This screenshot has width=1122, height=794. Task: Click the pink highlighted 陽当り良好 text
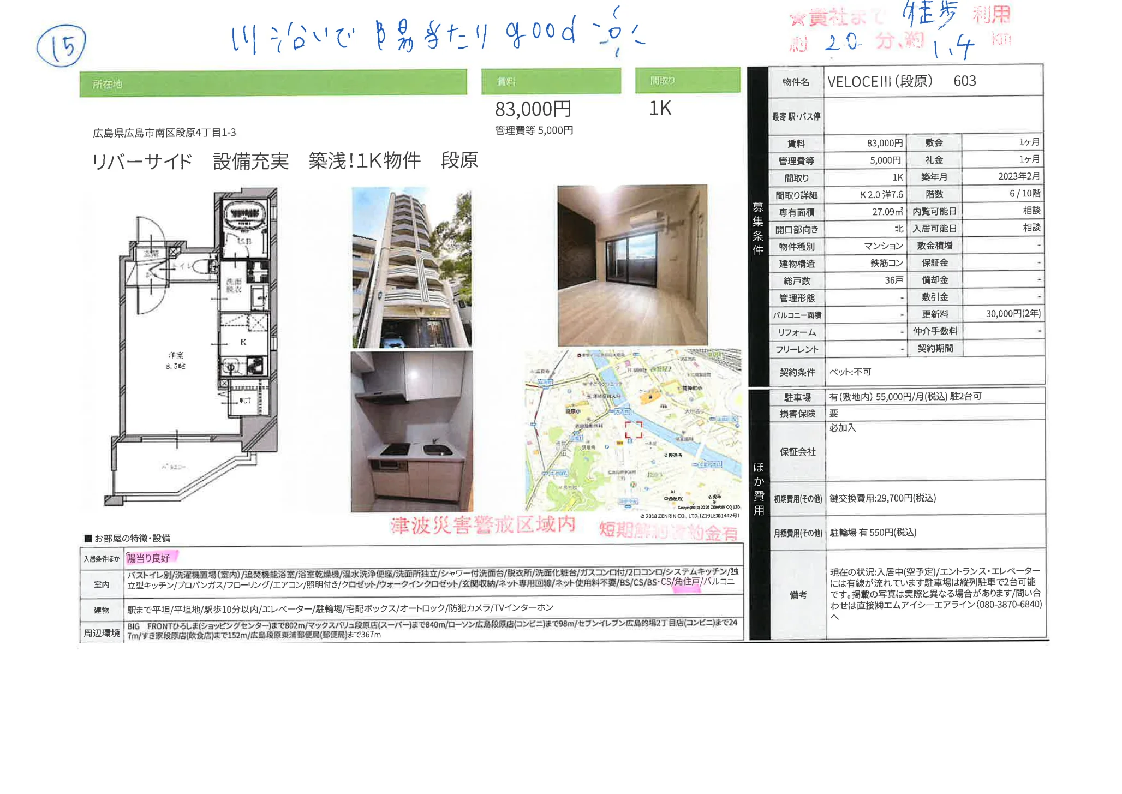[x=148, y=558]
